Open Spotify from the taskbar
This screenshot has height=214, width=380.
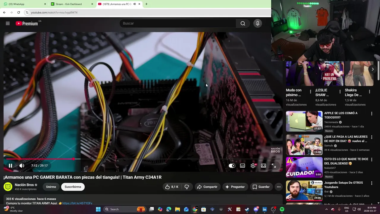pos(282,209)
